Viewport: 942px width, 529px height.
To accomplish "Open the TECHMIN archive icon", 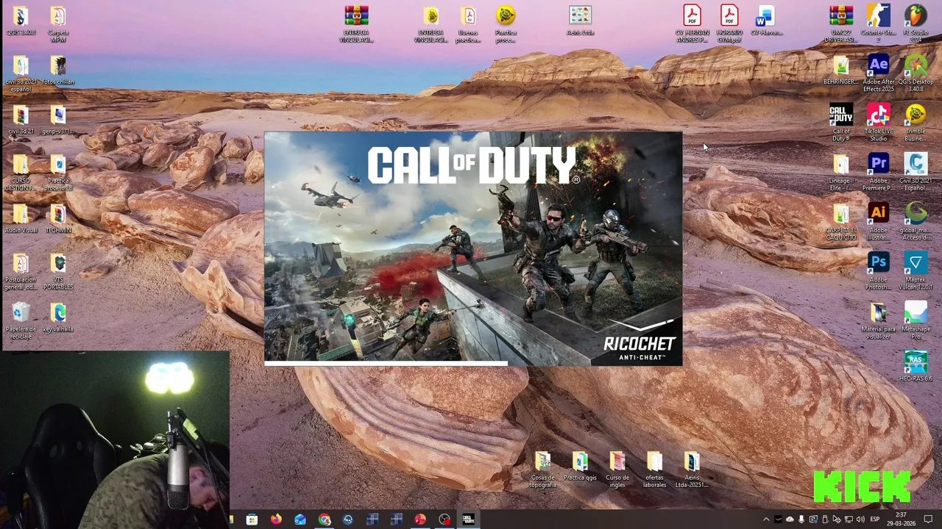I will pos(58,219).
